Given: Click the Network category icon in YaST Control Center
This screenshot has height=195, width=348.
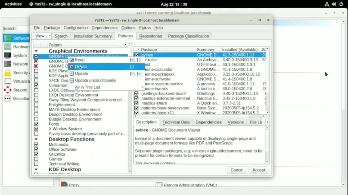Looking at the screenshot, I should [8, 64].
